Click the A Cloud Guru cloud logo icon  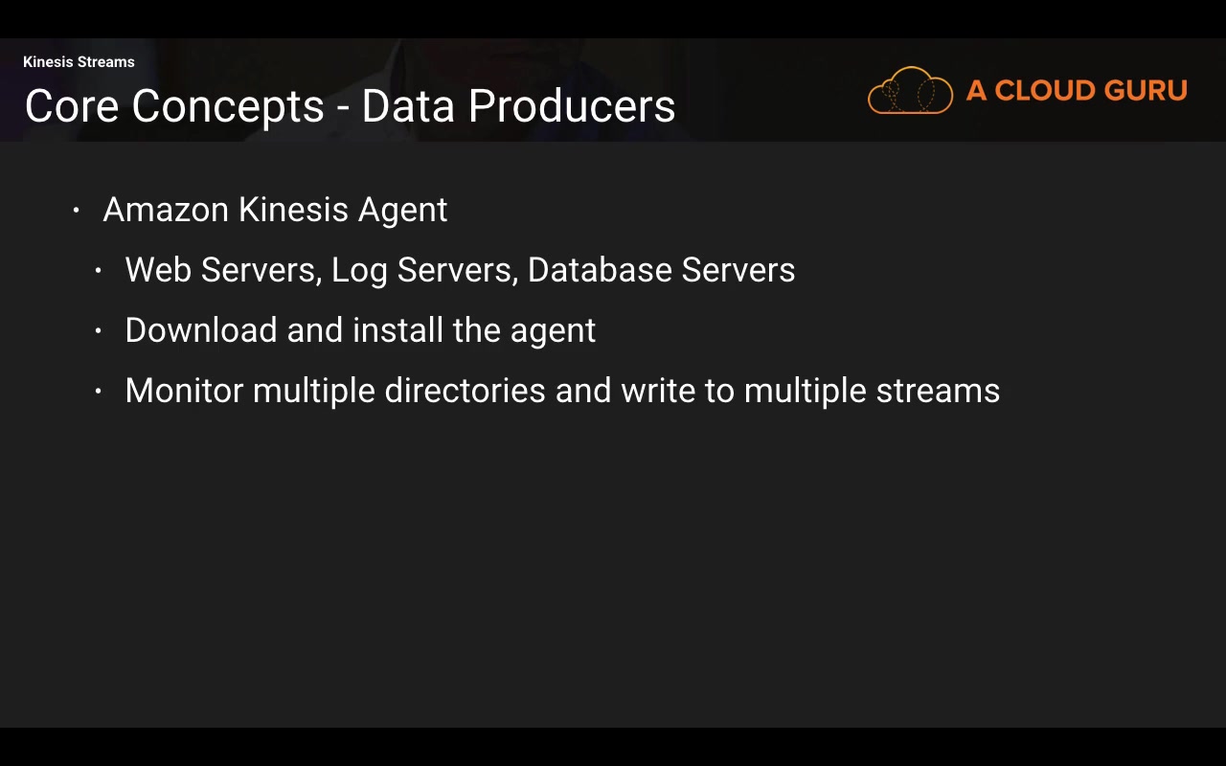pyautogui.click(x=910, y=91)
